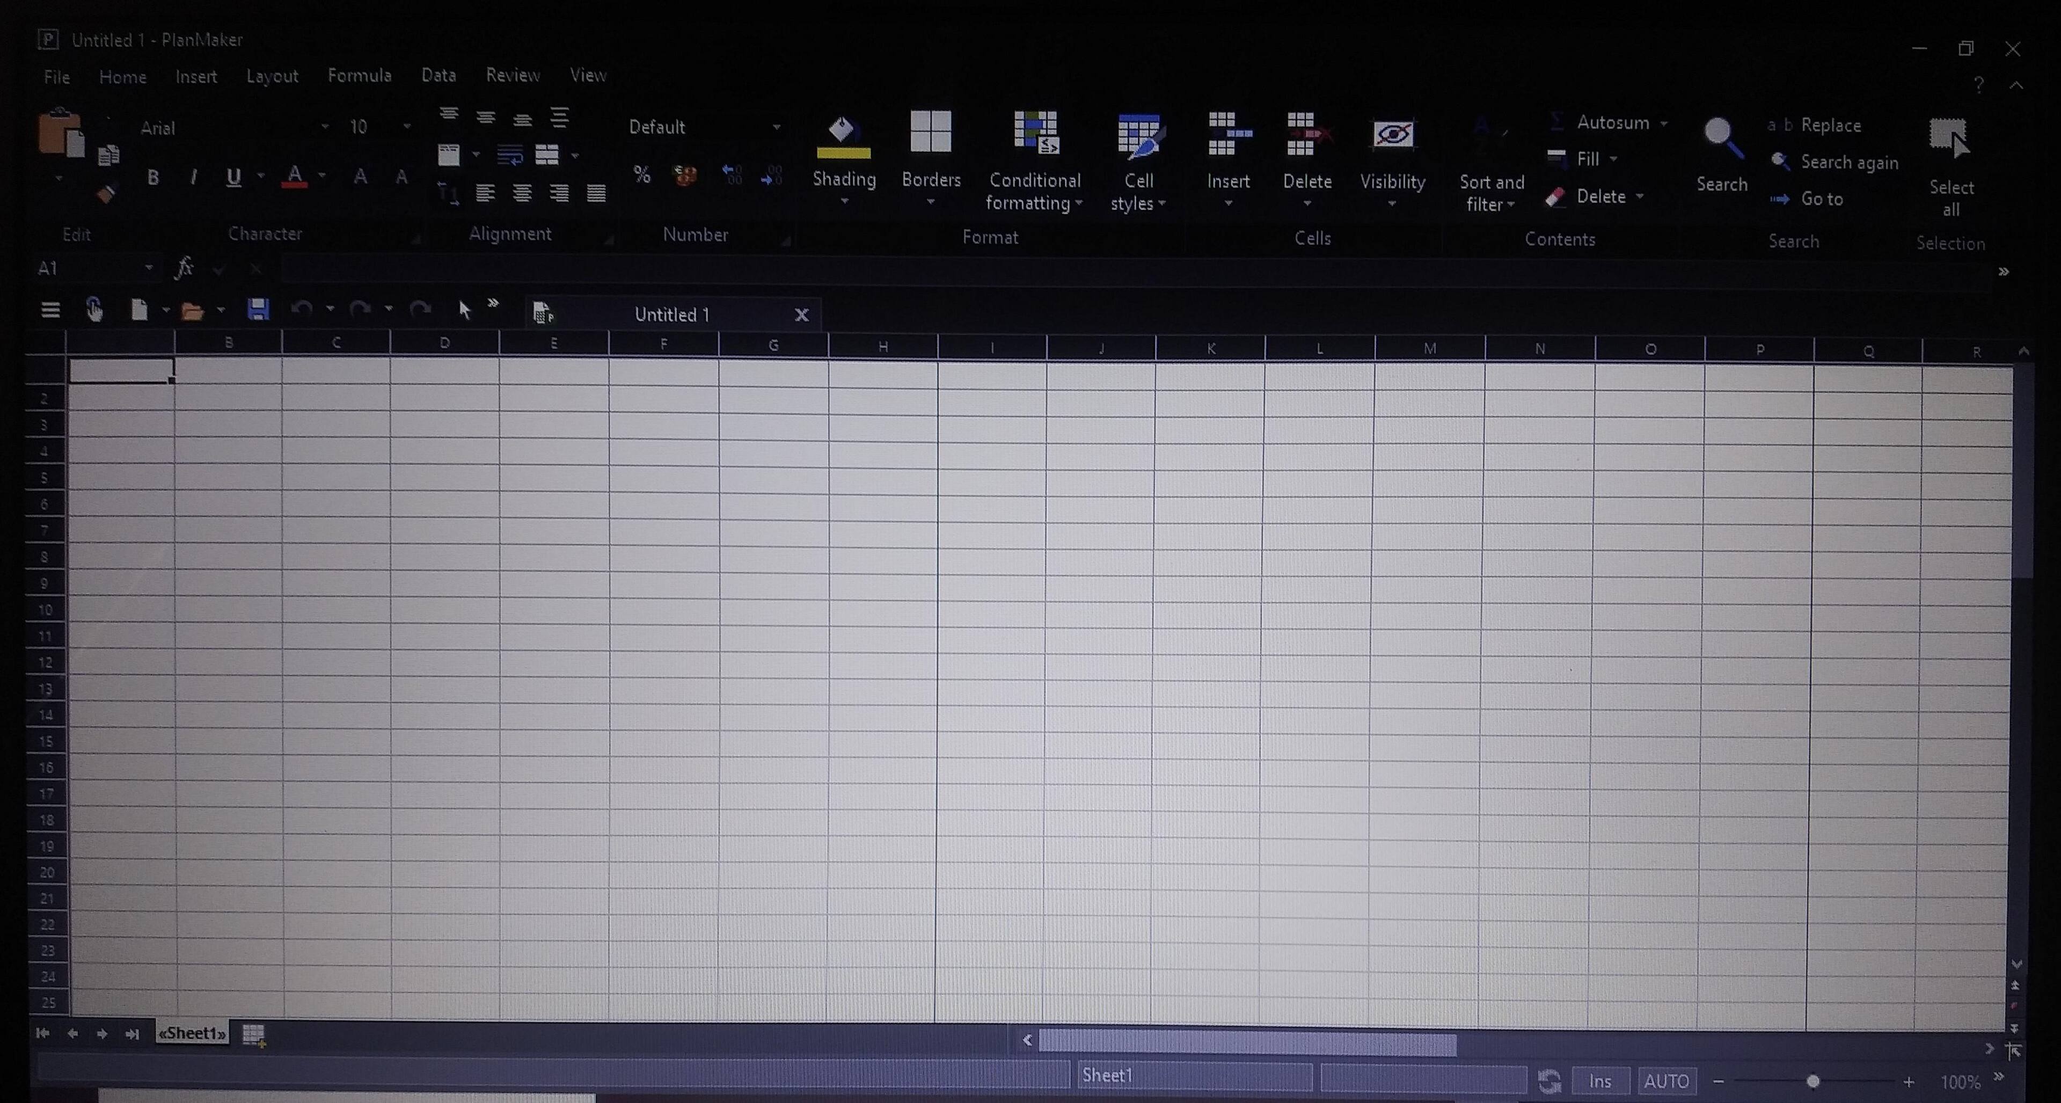Open the font size dropdown showing 10
2061x1103 pixels.
tap(406, 127)
